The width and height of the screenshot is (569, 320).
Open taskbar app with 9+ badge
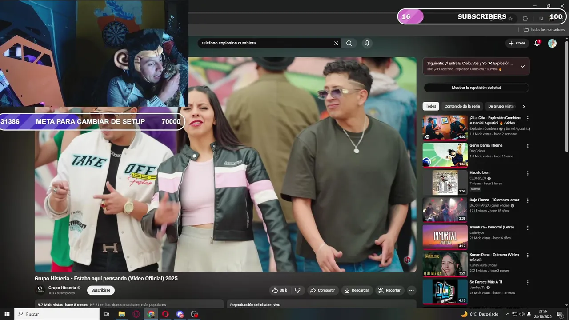(180, 314)
